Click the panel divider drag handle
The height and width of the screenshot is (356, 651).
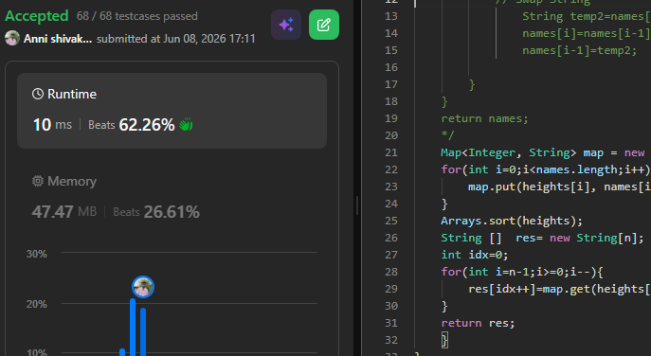coord(357,205)
